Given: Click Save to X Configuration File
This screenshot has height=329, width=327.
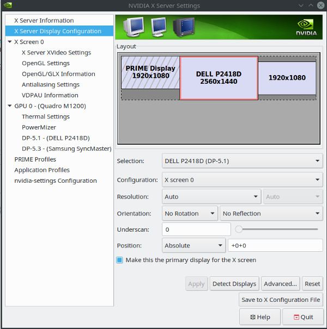Looking at the screenshot, I should pyautogui.click(x=281, y=300).
